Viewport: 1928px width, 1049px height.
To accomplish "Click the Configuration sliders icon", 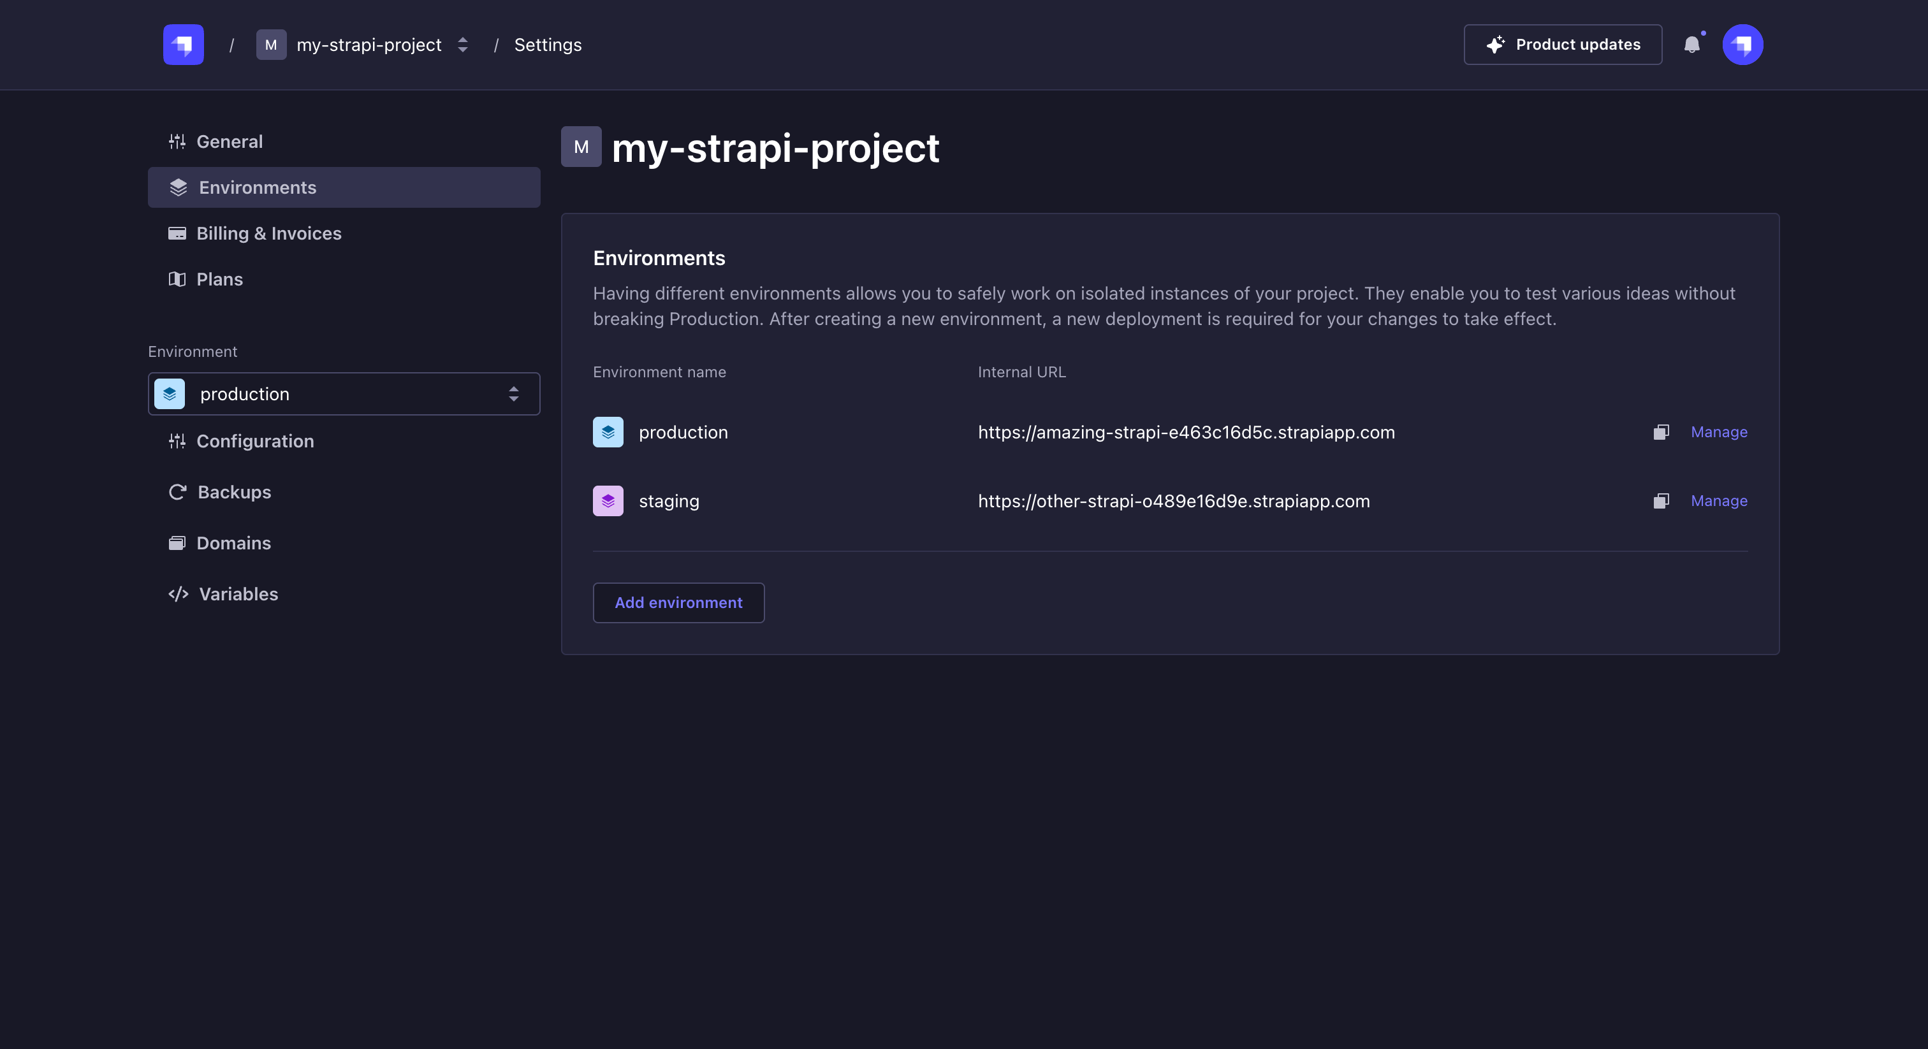I will (177, 442).
